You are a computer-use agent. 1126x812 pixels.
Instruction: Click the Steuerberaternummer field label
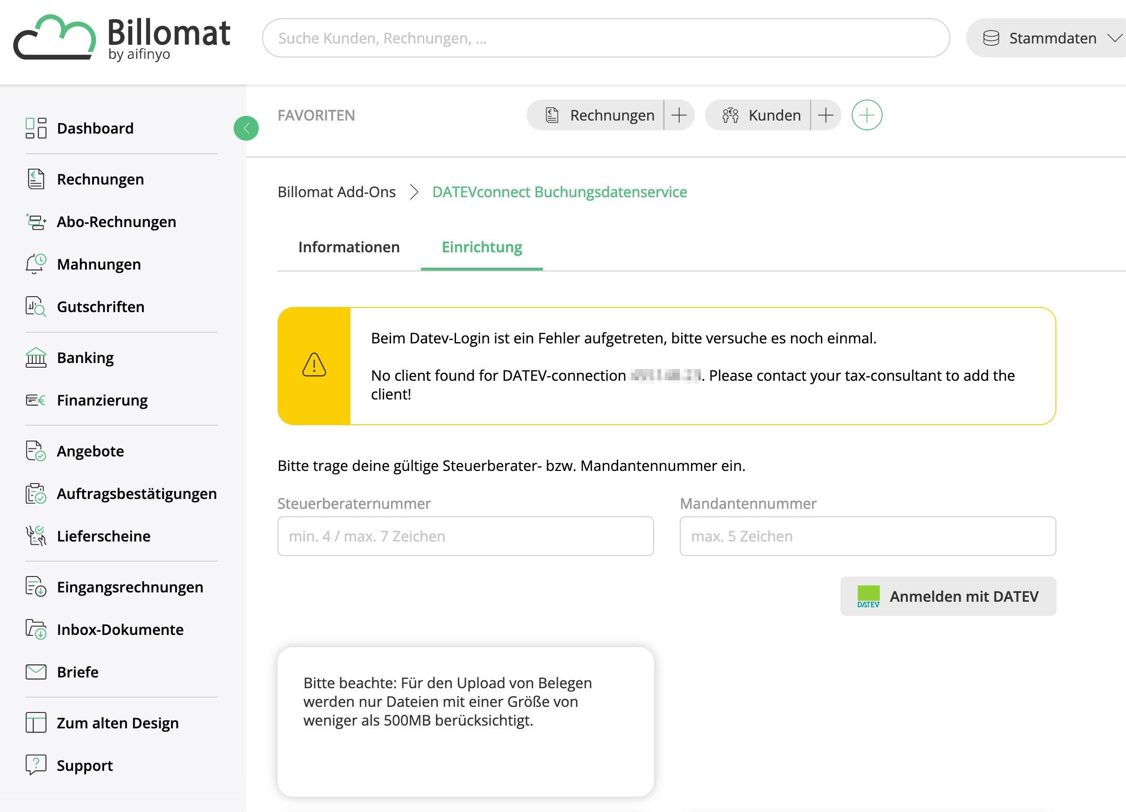(354, 503)
